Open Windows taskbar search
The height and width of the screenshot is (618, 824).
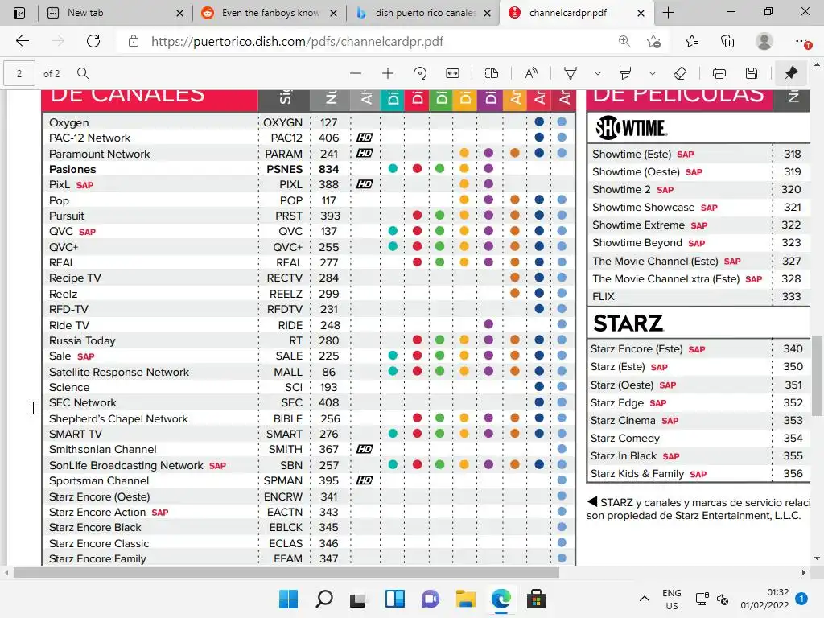[323, 599]
